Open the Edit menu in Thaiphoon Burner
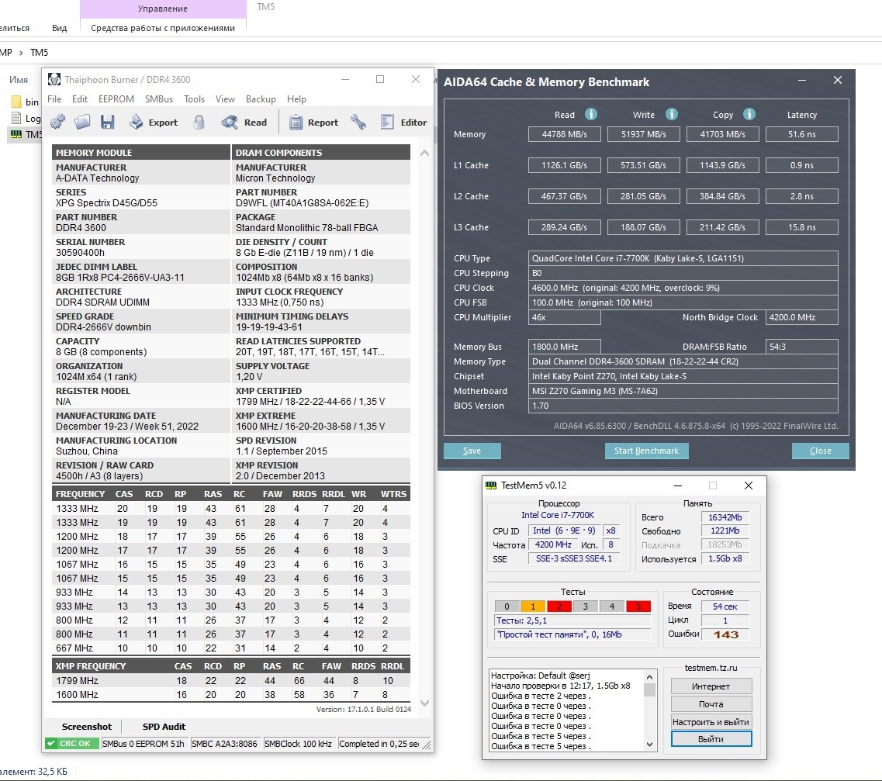 80,99
